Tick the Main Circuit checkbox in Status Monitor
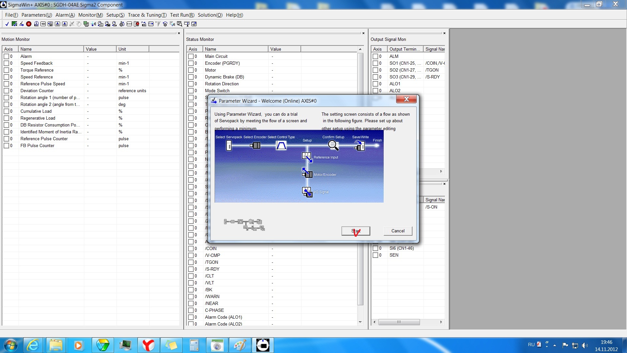The image size is (627, 353). click(x=191, y=56)
